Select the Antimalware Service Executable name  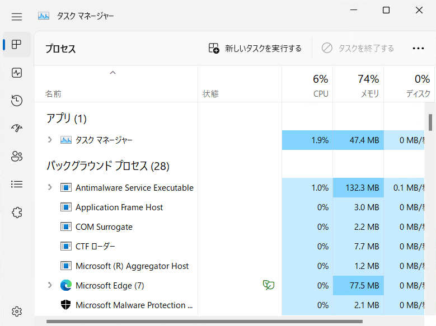(134, 188)
